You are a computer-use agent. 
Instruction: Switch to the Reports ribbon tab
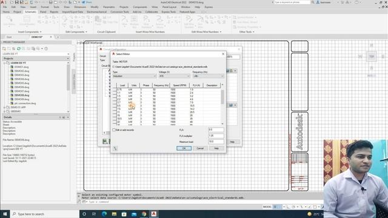tap(54, 12)
